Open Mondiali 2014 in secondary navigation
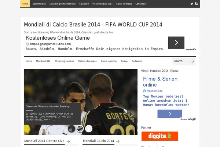The image size is (220, 147). (43, 61)
